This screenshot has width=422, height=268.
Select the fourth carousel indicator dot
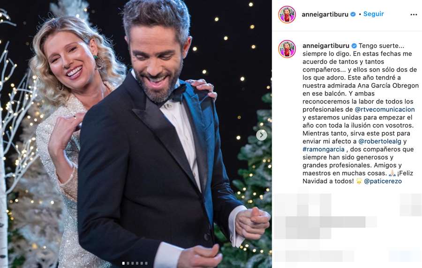coord(137,263)
